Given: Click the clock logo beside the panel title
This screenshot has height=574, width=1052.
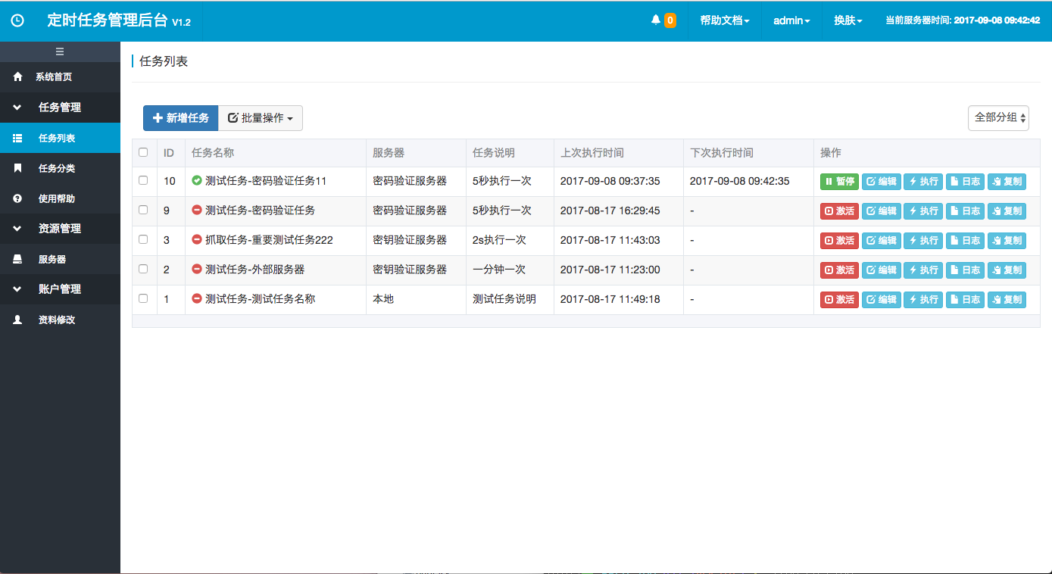Looking at the screenshot, I should (17, 21).
